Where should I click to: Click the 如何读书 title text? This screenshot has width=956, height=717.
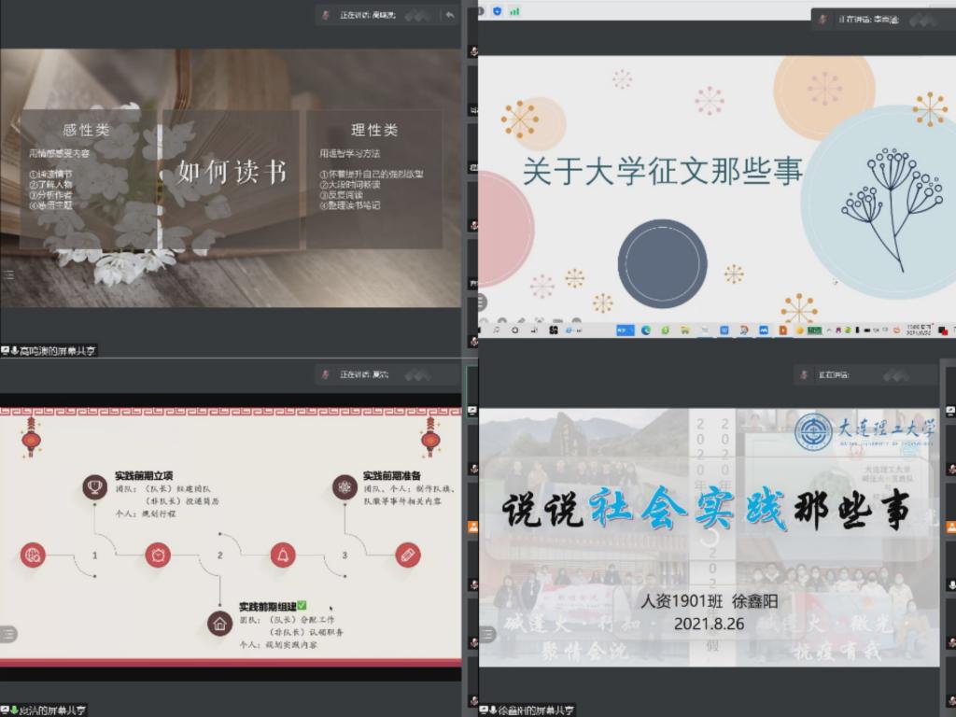point(232,172)
